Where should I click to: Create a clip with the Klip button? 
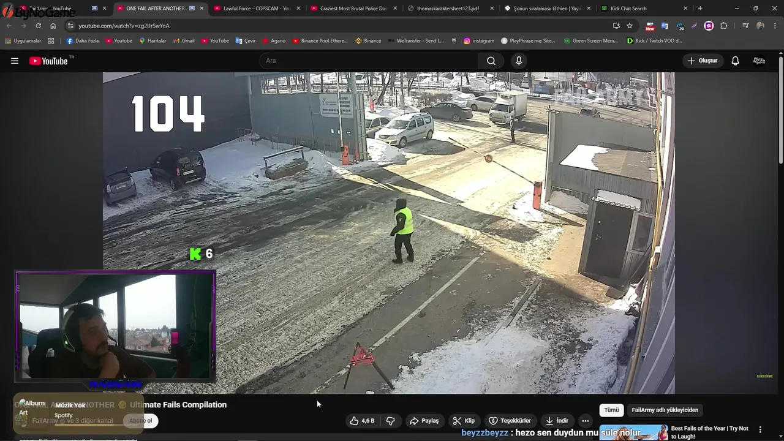click(x=464, y=421)
